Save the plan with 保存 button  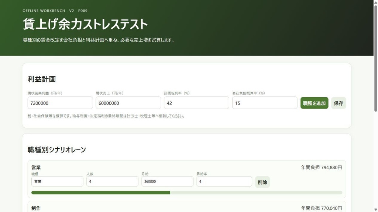point(339,103)
